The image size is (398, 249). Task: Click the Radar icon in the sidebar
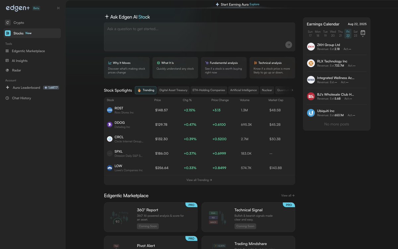[7, 70]
